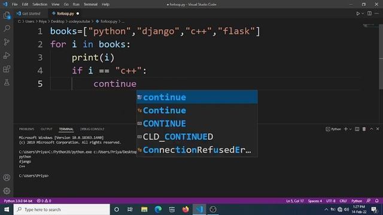Open the Source Control view
The image size is (383, 215).
click(x=7, y=42)
